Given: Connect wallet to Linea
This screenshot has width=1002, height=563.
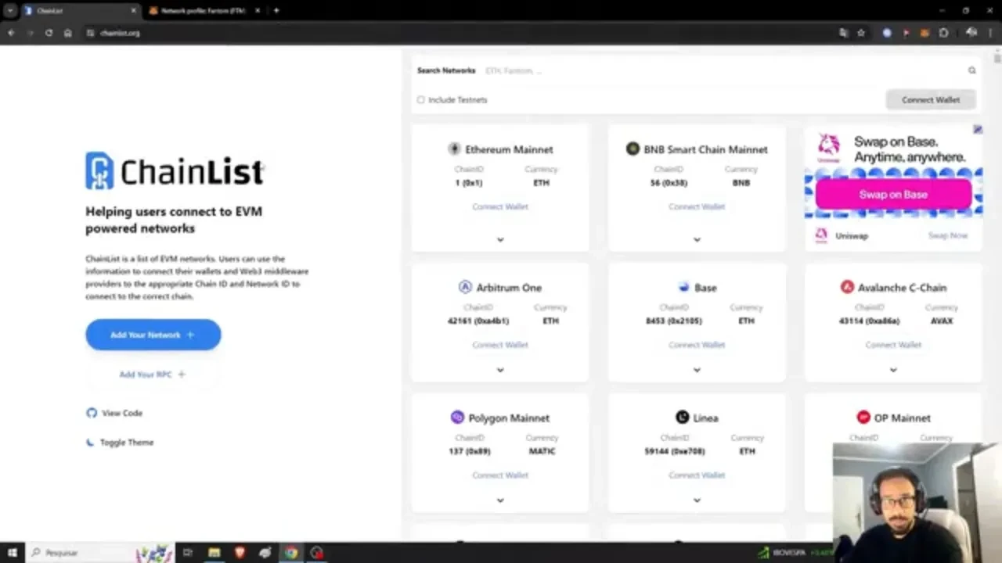Looking at the screenshot, I should [697, 475].
